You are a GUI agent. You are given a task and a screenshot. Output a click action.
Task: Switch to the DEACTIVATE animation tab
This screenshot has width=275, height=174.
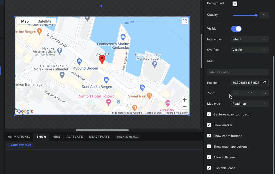(99, 137)
